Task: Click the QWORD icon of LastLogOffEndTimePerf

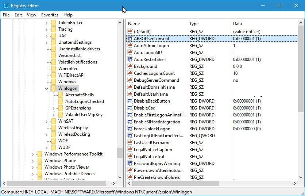Action: pyautogui.click(x=130, y=136)
